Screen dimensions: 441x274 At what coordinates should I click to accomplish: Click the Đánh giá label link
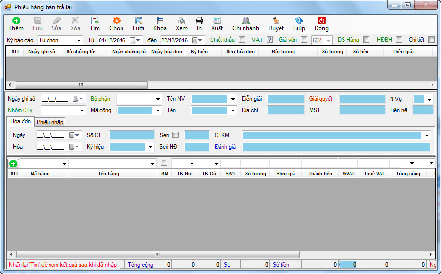pos(225,147)
